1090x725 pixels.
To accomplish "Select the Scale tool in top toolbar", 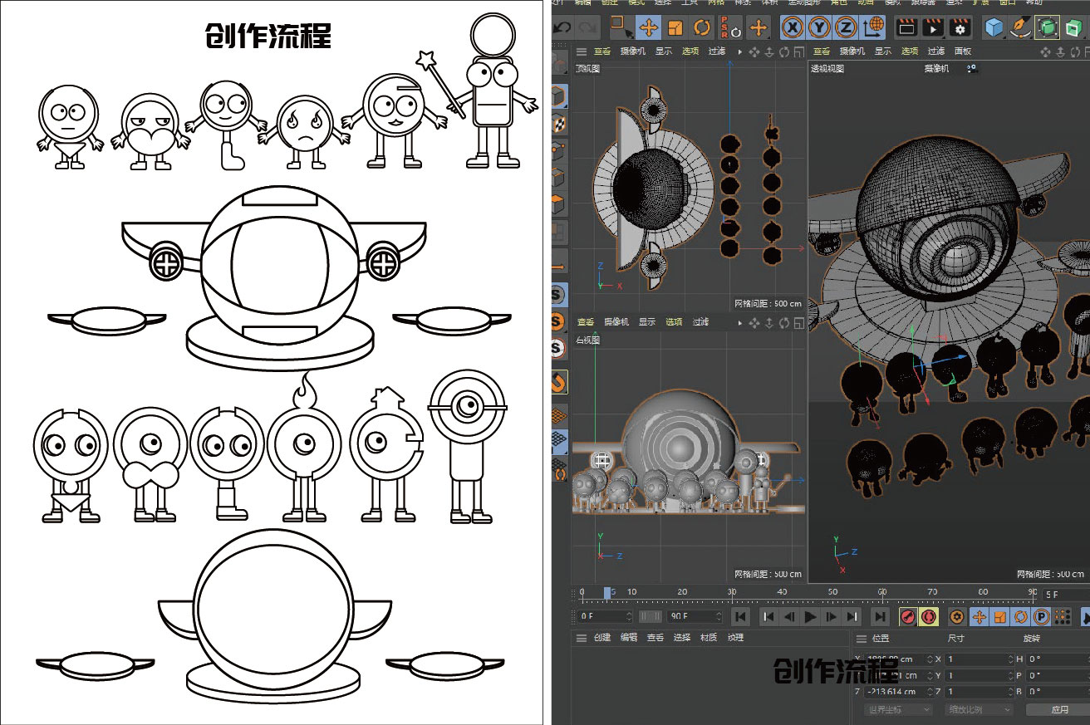I will pyautogui.click(x=675, y=27).
